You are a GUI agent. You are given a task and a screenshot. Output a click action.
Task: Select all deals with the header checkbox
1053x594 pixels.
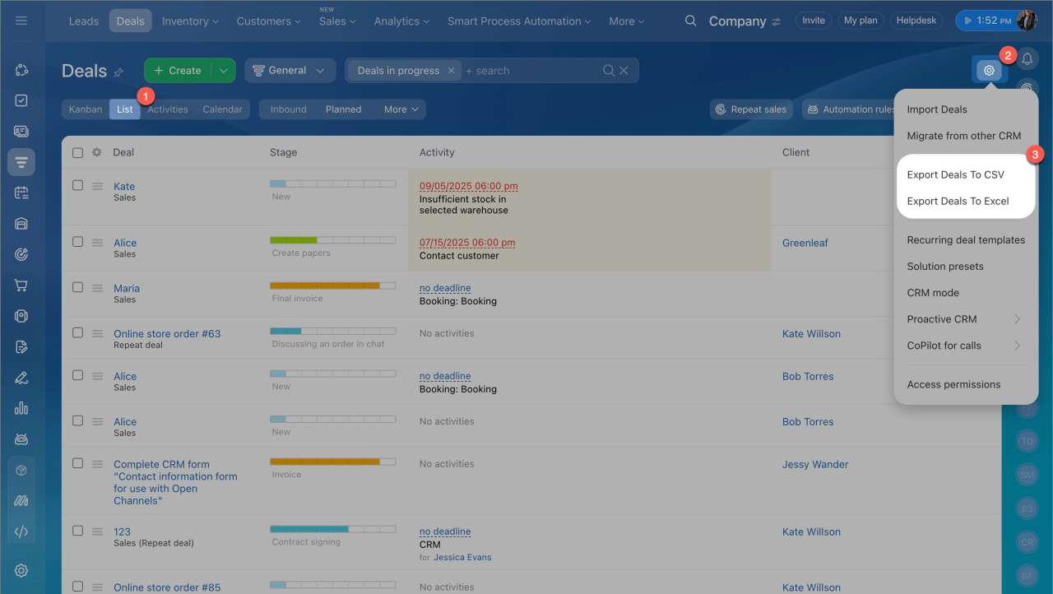tap(77, 152)
